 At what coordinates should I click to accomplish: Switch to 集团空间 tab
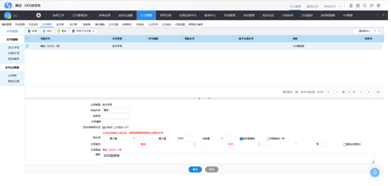[x=312, y=6]
